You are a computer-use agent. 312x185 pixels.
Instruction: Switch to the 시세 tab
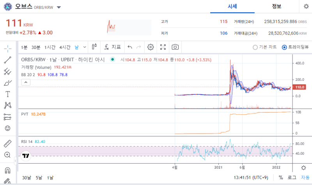(232, 7)
